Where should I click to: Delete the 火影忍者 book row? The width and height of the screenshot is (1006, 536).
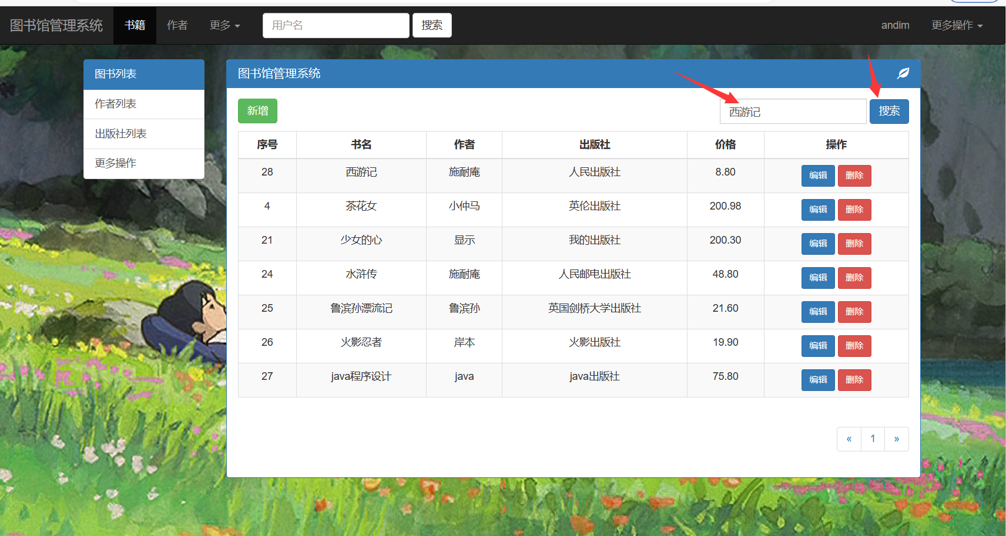(x=854, y=346)
